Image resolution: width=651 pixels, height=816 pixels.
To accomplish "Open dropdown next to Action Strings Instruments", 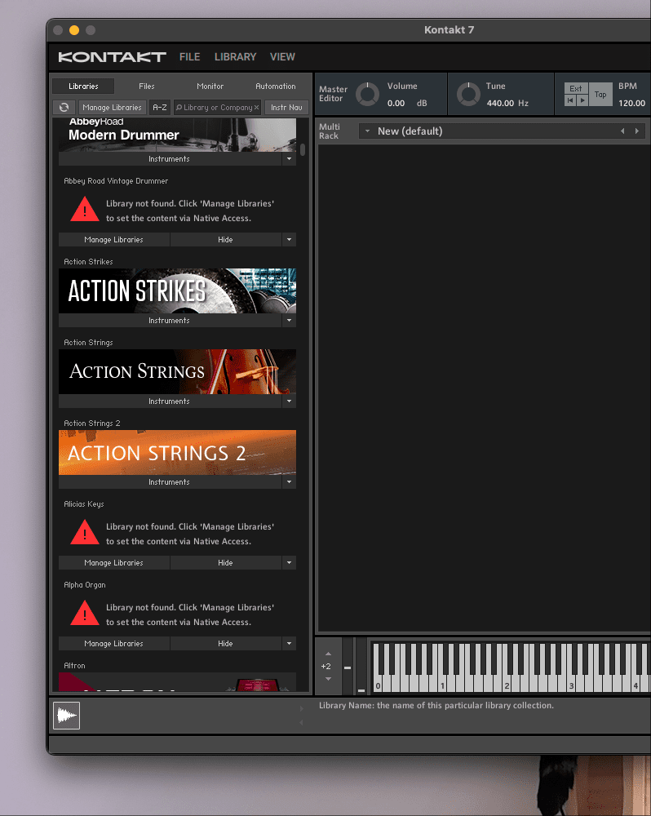I will click(290, 401).
